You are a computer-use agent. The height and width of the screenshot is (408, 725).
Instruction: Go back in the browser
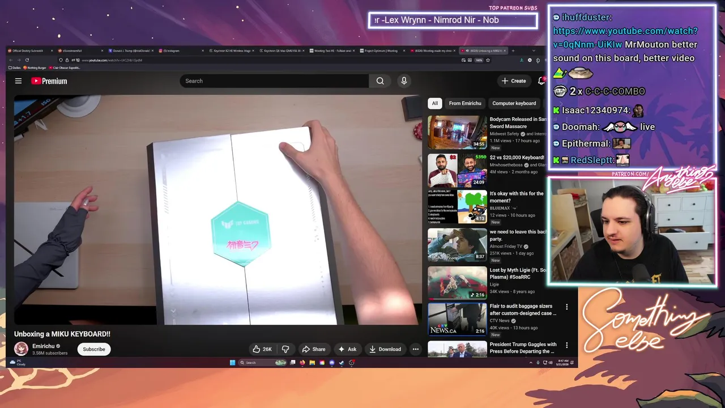[11, 60]
